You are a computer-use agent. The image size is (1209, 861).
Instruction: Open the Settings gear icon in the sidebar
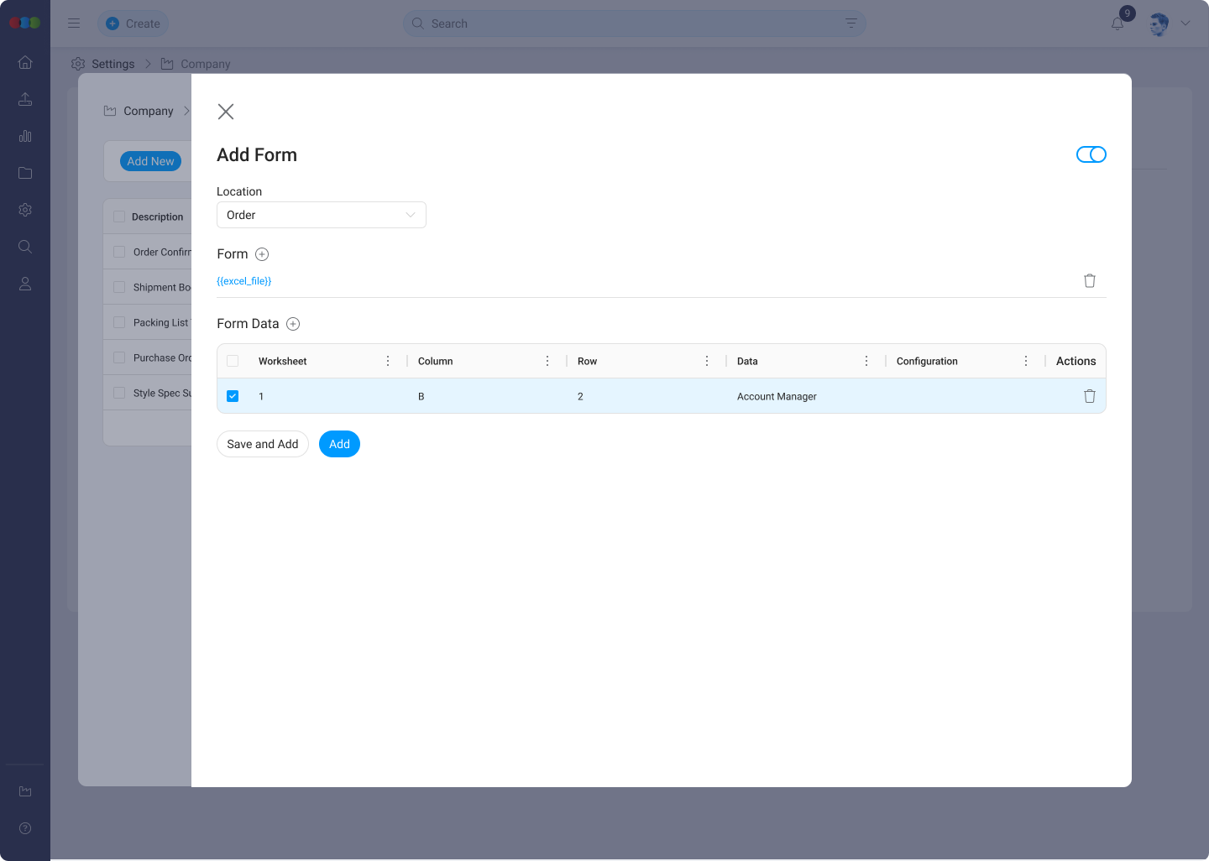pyautogui.click(x=25, y=210)
